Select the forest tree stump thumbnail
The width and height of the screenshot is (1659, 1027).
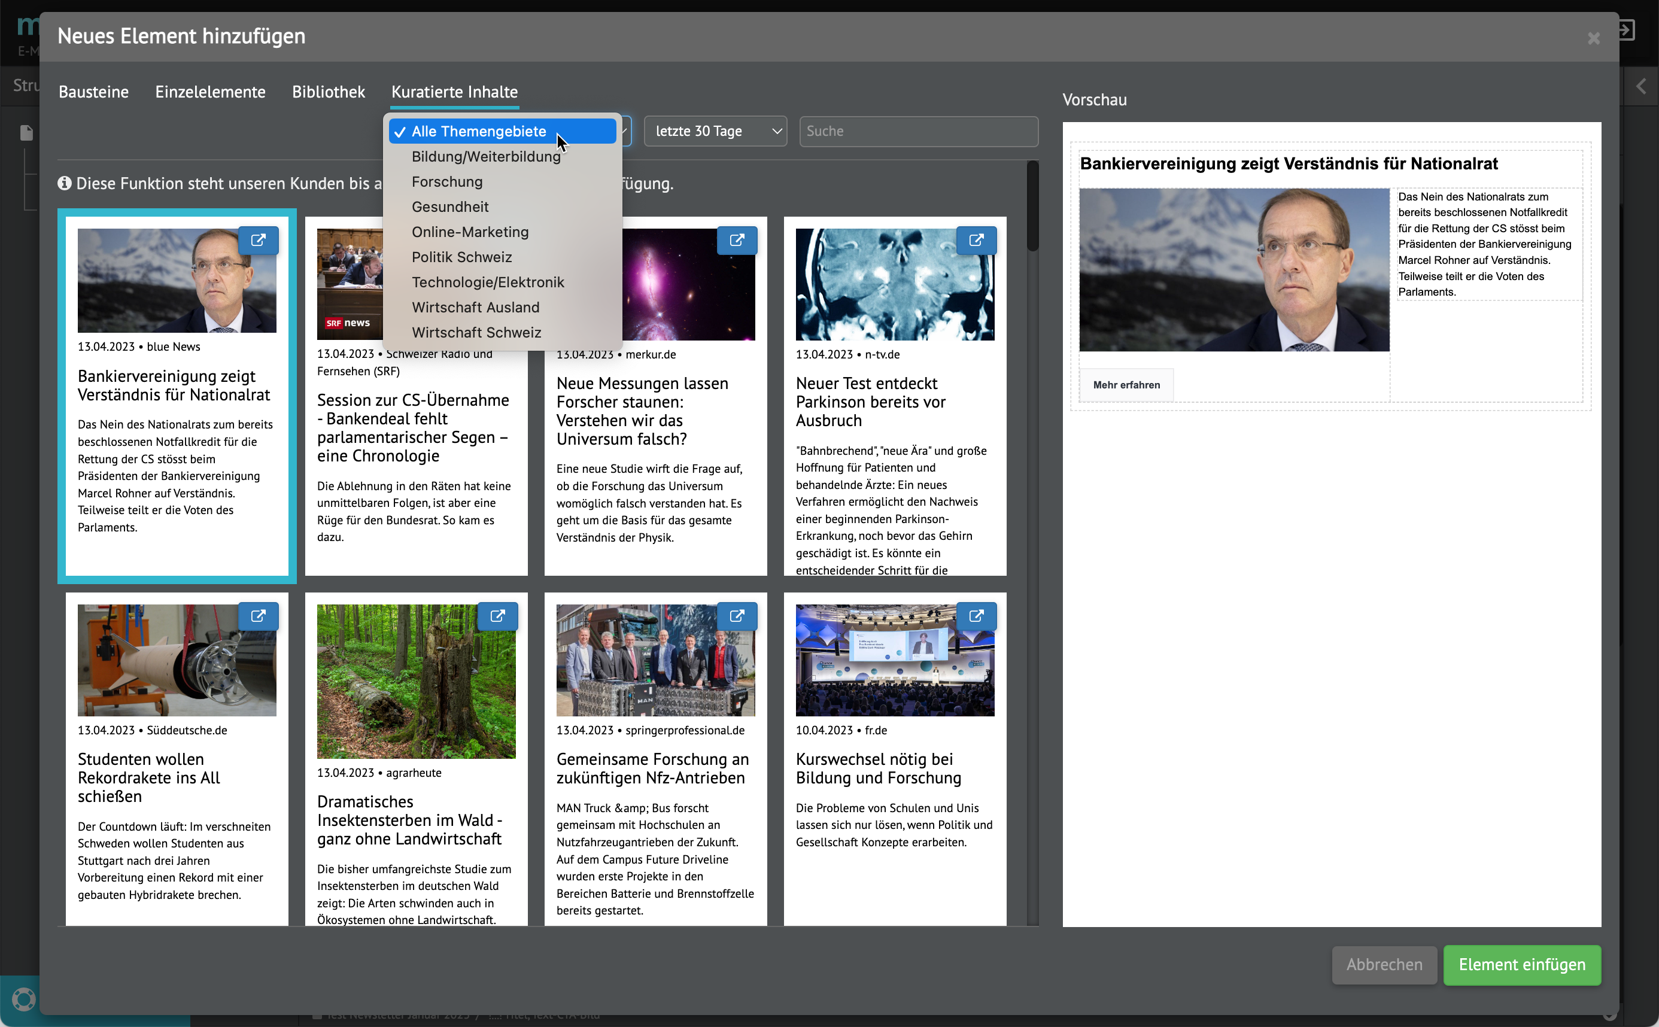[x=417, y=681]
